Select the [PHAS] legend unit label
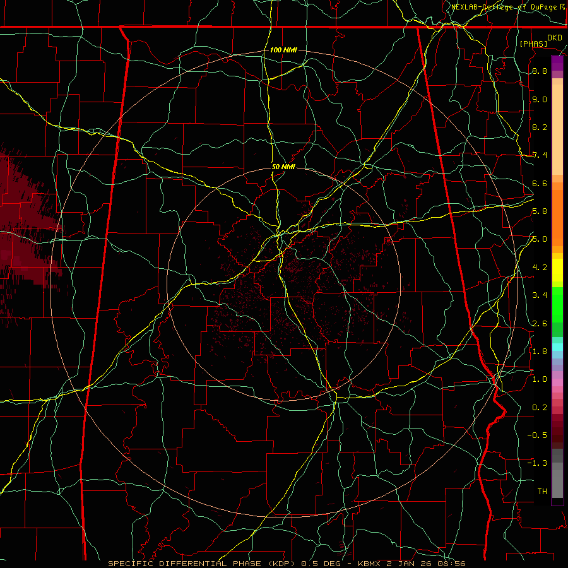 [x=533, y=44]
